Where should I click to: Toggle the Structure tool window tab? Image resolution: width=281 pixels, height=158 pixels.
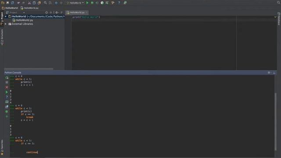click(2, 37)
